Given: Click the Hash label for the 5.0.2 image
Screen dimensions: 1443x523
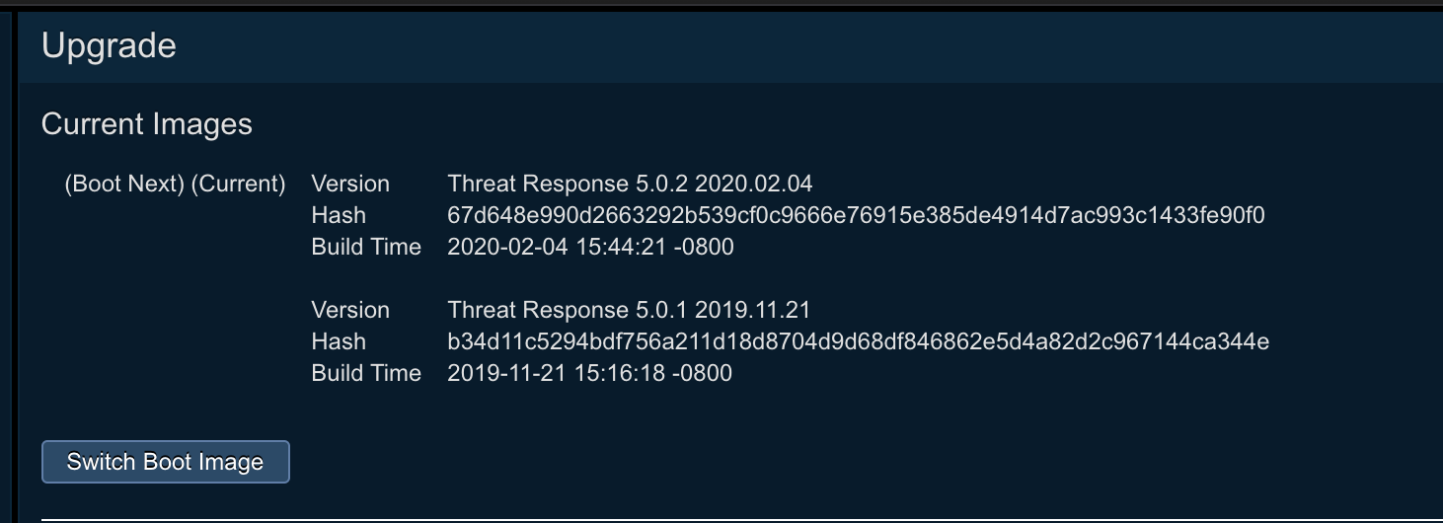Looking at the screenshot, I should pyautogui.click(x=339, y=215).
